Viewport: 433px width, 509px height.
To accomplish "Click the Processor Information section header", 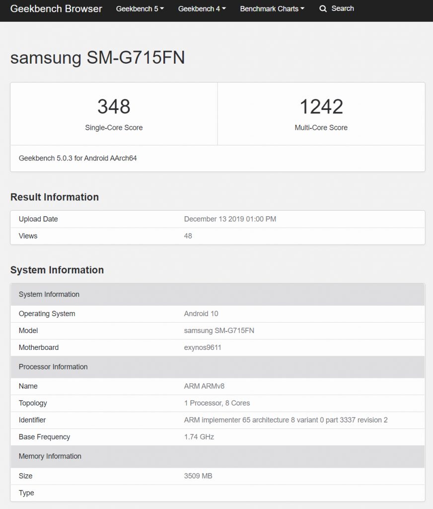I will pos(53,367).
